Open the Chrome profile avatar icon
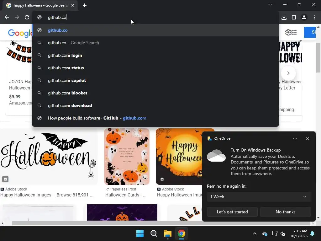Screen dimensions: 321x241 pos(304,18)
